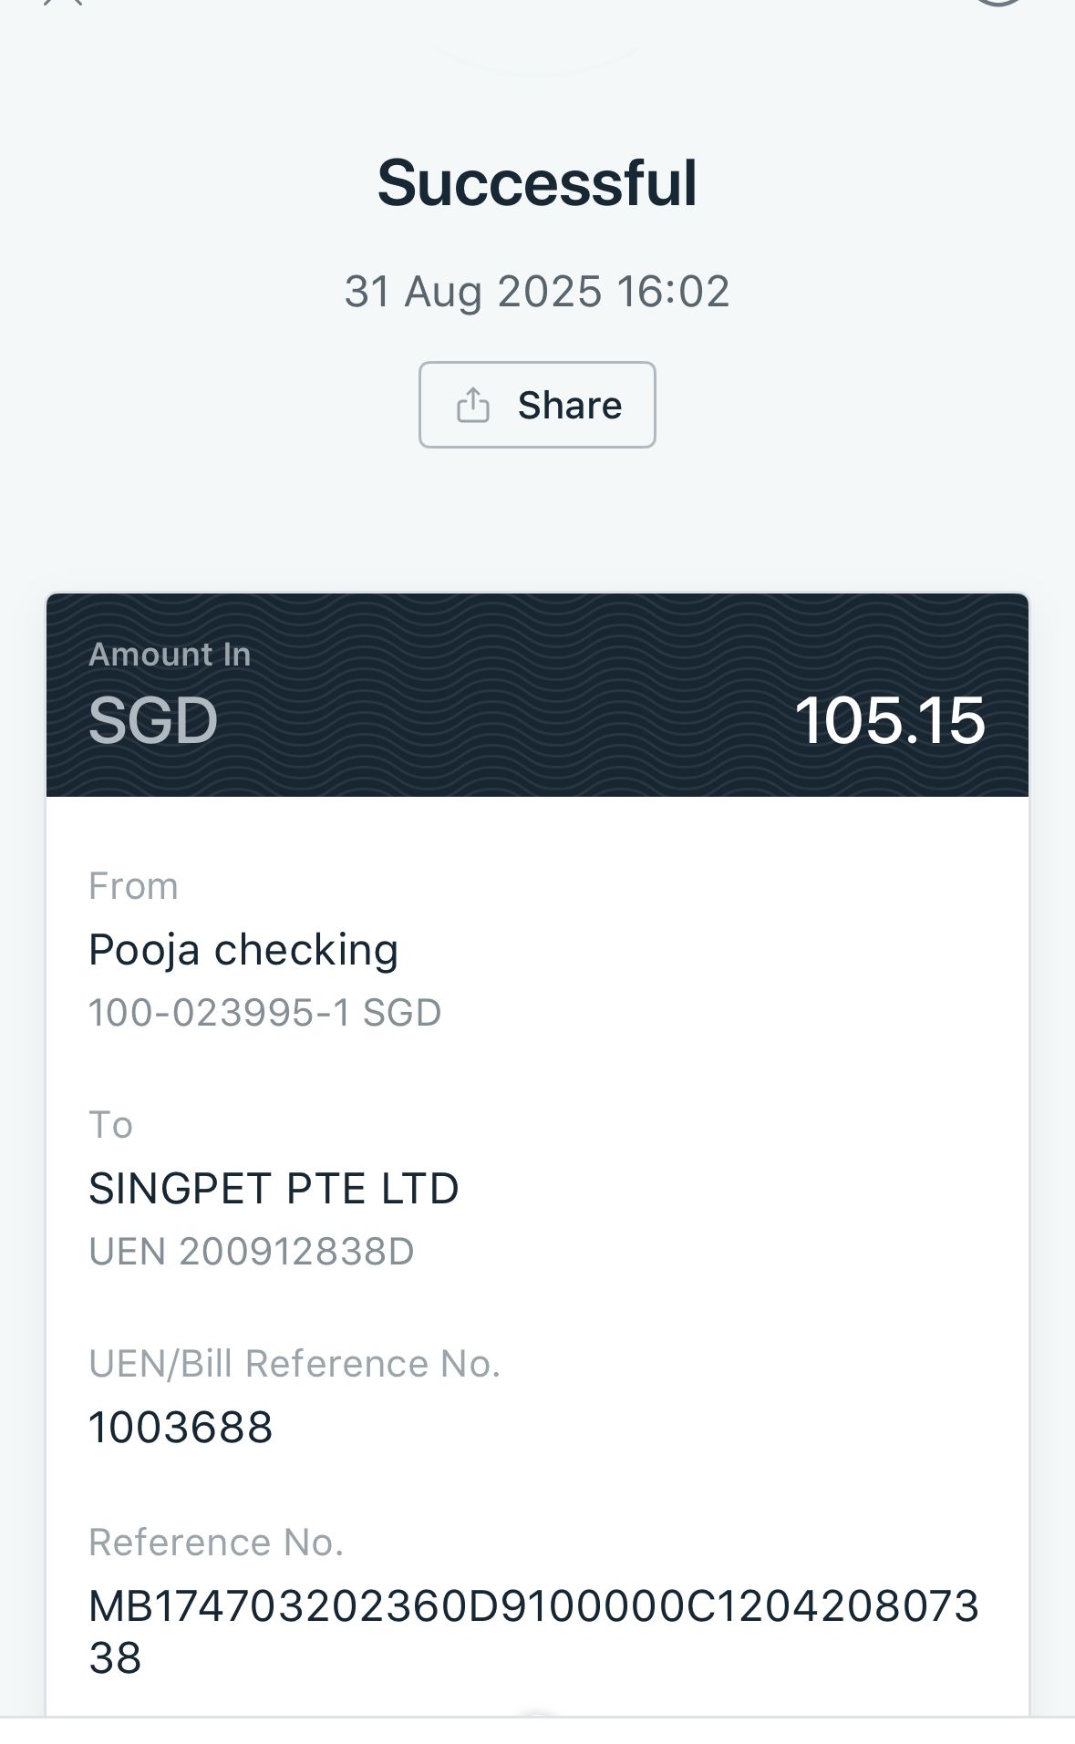
Task: Tap the UEN 200912838D text
Action: tap(252, 1252)
